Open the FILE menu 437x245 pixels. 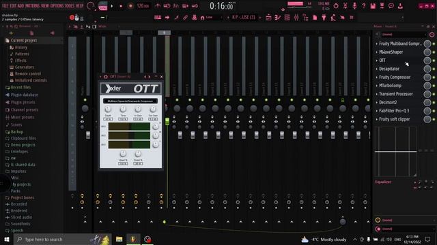tap(5, 5)
